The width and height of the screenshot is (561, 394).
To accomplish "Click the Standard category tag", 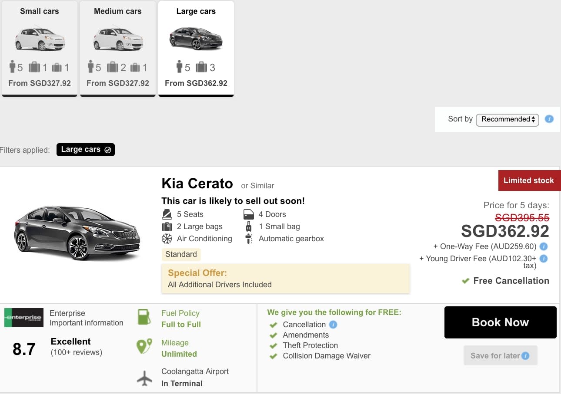I will (181, 254).
